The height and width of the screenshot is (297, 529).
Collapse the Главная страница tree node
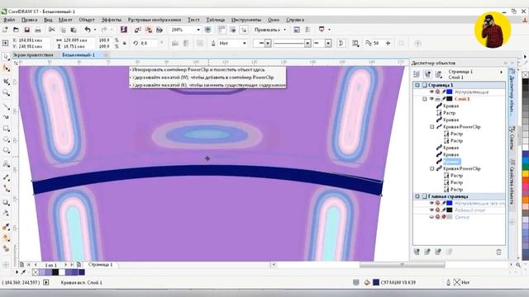pyautogui.click(x=417, y=196)
